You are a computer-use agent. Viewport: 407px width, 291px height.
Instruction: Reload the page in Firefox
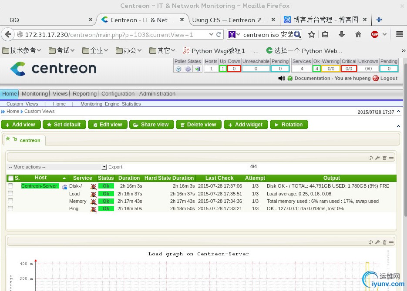[219, 34]
